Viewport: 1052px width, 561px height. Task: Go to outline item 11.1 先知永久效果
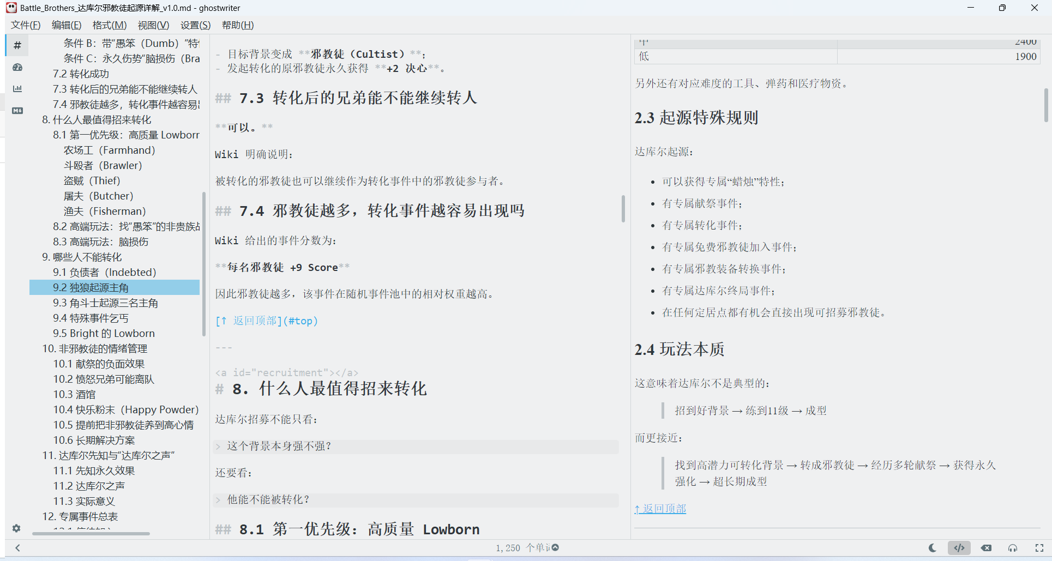pos(94,470)
